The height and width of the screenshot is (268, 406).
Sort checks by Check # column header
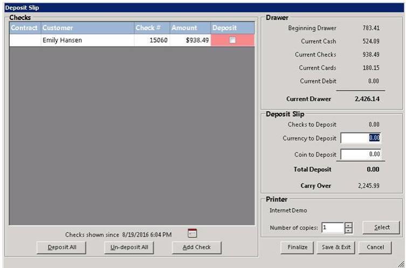pyautogui.click(x=152, y=28)
